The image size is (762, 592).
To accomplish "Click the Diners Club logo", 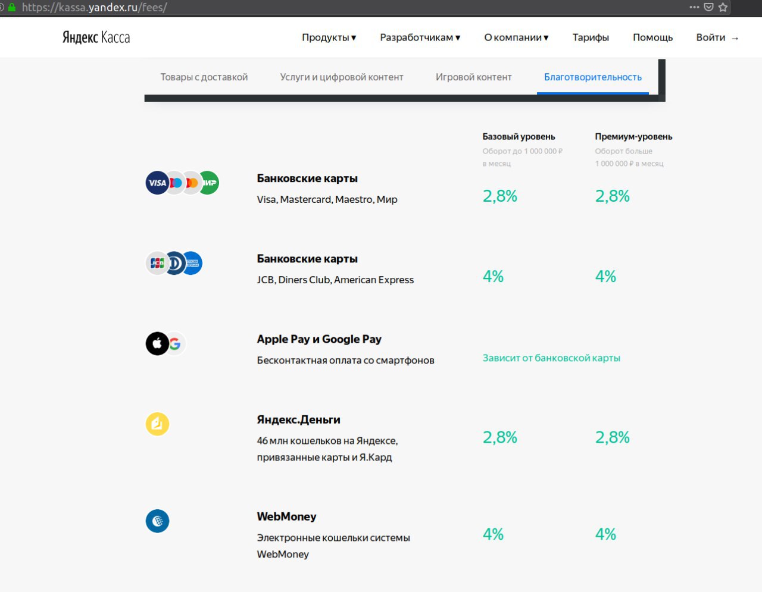I will pyautogui.click(x=175, y=263).
